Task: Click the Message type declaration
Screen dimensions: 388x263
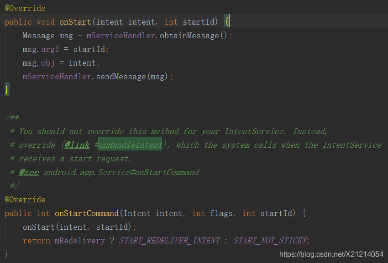Action: pyautogui.click(x=38, y=35)
